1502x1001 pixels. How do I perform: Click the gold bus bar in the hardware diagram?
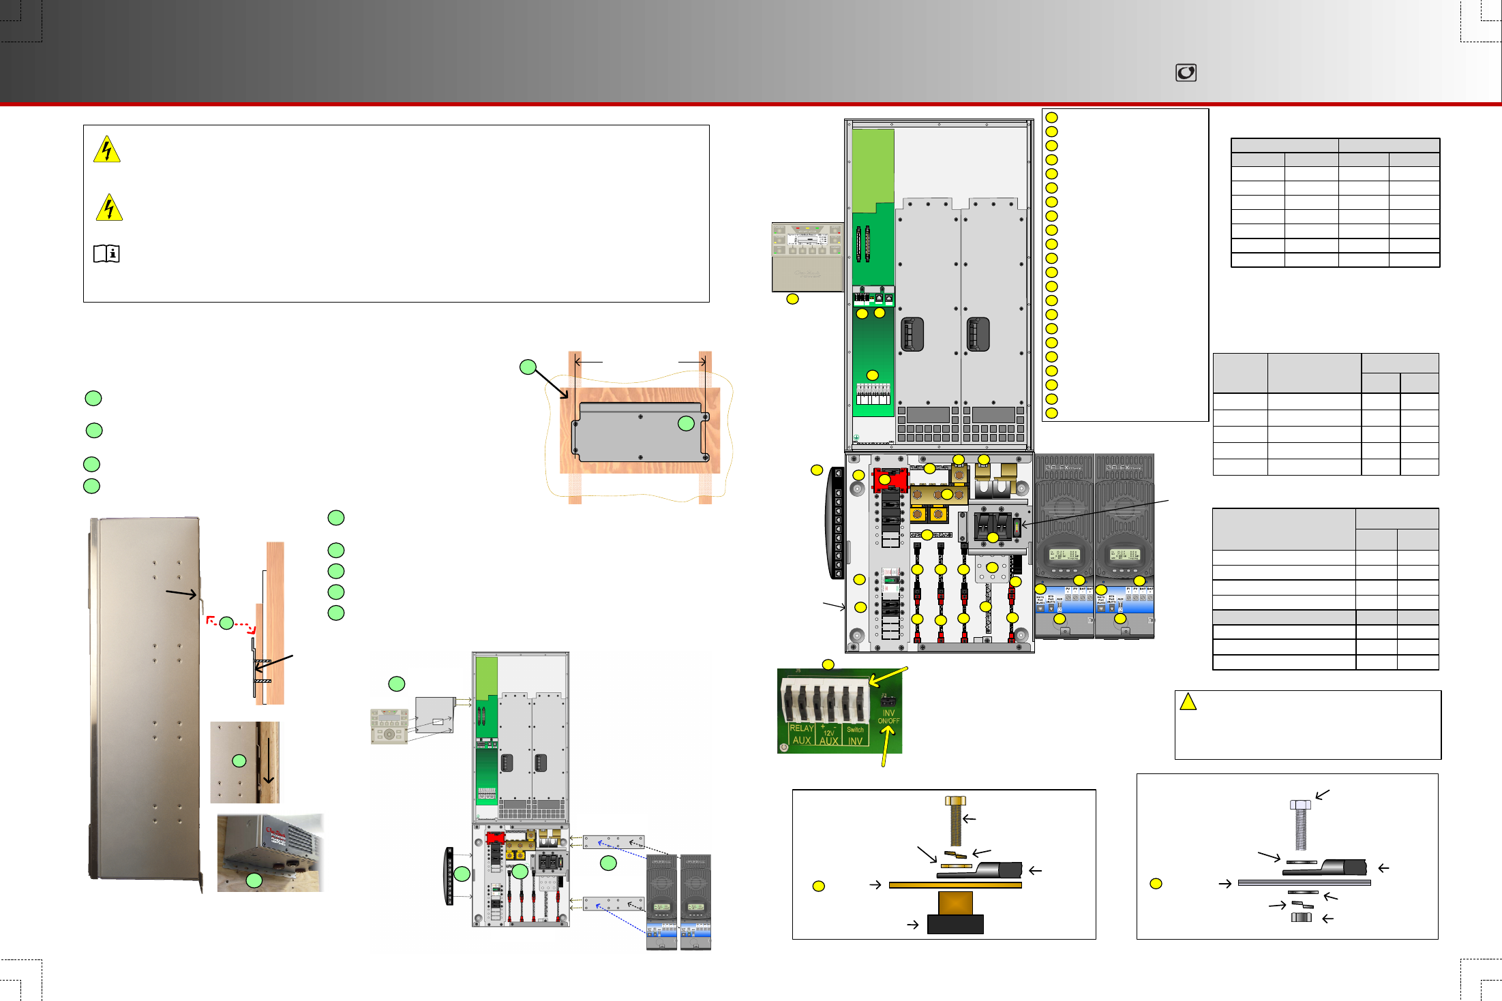pyautogui.click(x=955, y=884)
